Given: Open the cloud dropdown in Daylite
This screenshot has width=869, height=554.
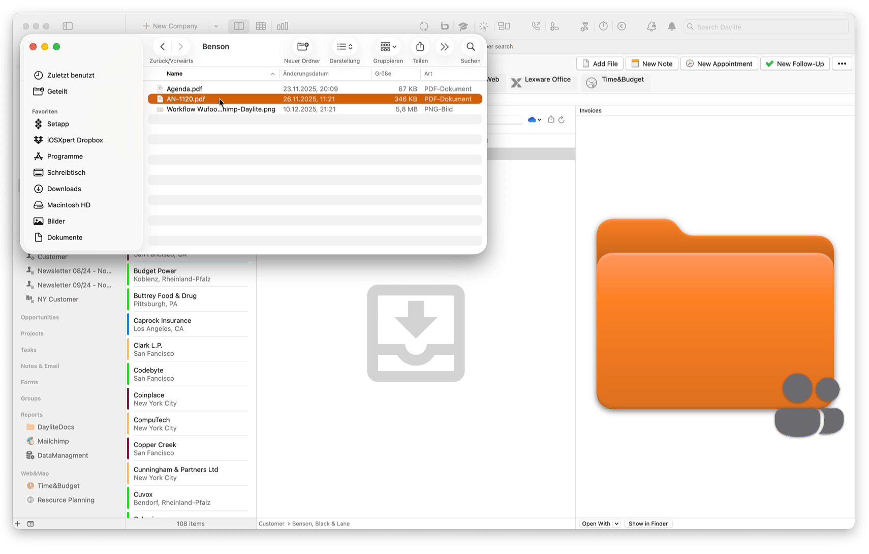Looking at the screenshot, I should click(534, 120).
